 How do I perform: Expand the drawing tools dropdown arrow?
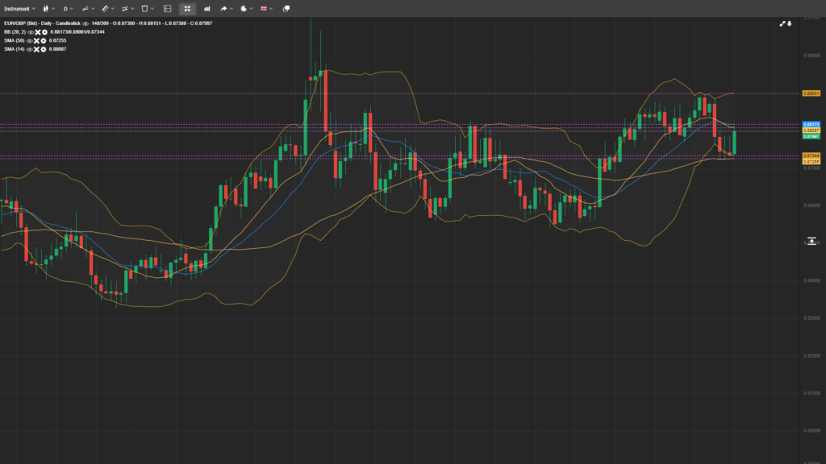(x=113, y=8)
